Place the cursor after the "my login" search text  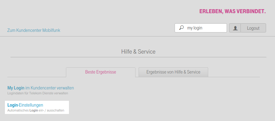[203, 28]
